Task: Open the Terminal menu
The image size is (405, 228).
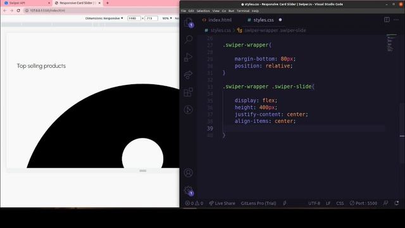Action: pyautogui.click(x=243, y=11)
